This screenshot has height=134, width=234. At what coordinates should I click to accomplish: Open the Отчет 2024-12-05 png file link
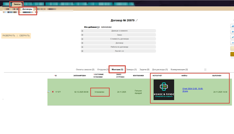[x=190, y=90]
